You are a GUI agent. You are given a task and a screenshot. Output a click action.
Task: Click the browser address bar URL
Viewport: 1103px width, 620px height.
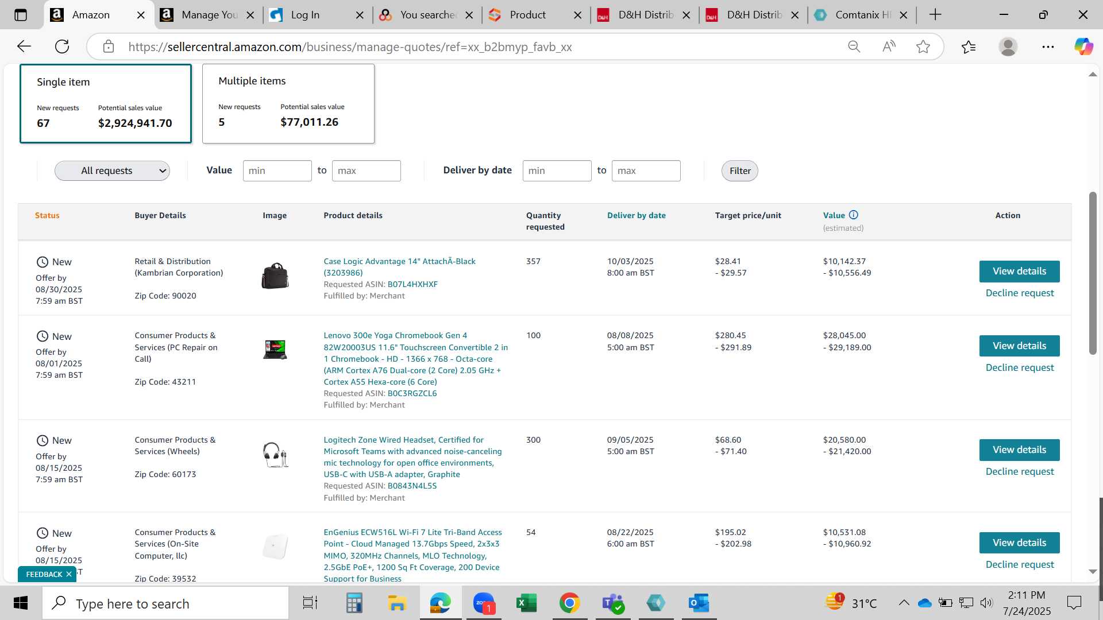click(350, 46)
